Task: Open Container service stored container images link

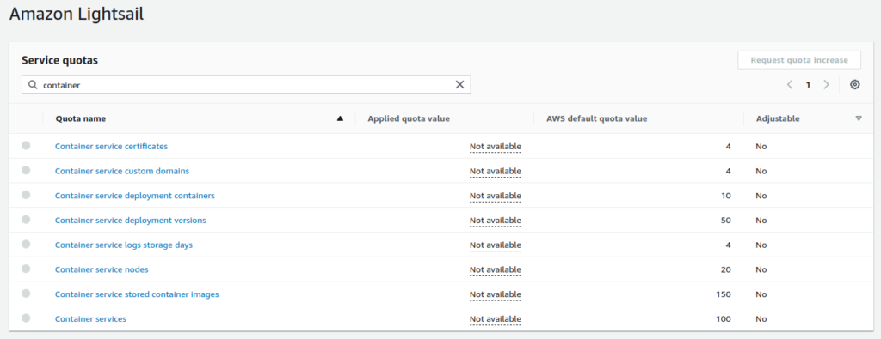Action: [137, 294]
